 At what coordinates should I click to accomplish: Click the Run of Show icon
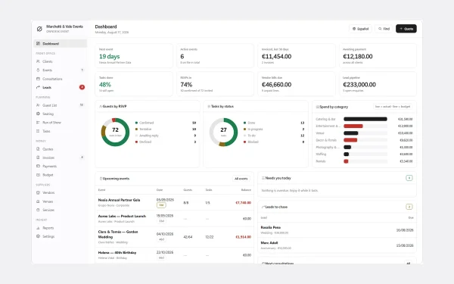click(x=38, y=123)
